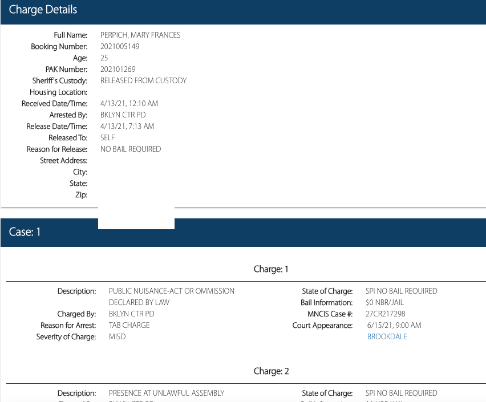This screenshot has height=402, width=486.
Task: Click the Age value 25
Action: [104, 58]
